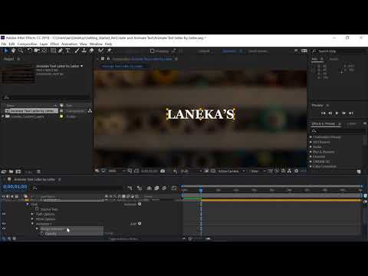Select the Pen tool

(61, 51)
